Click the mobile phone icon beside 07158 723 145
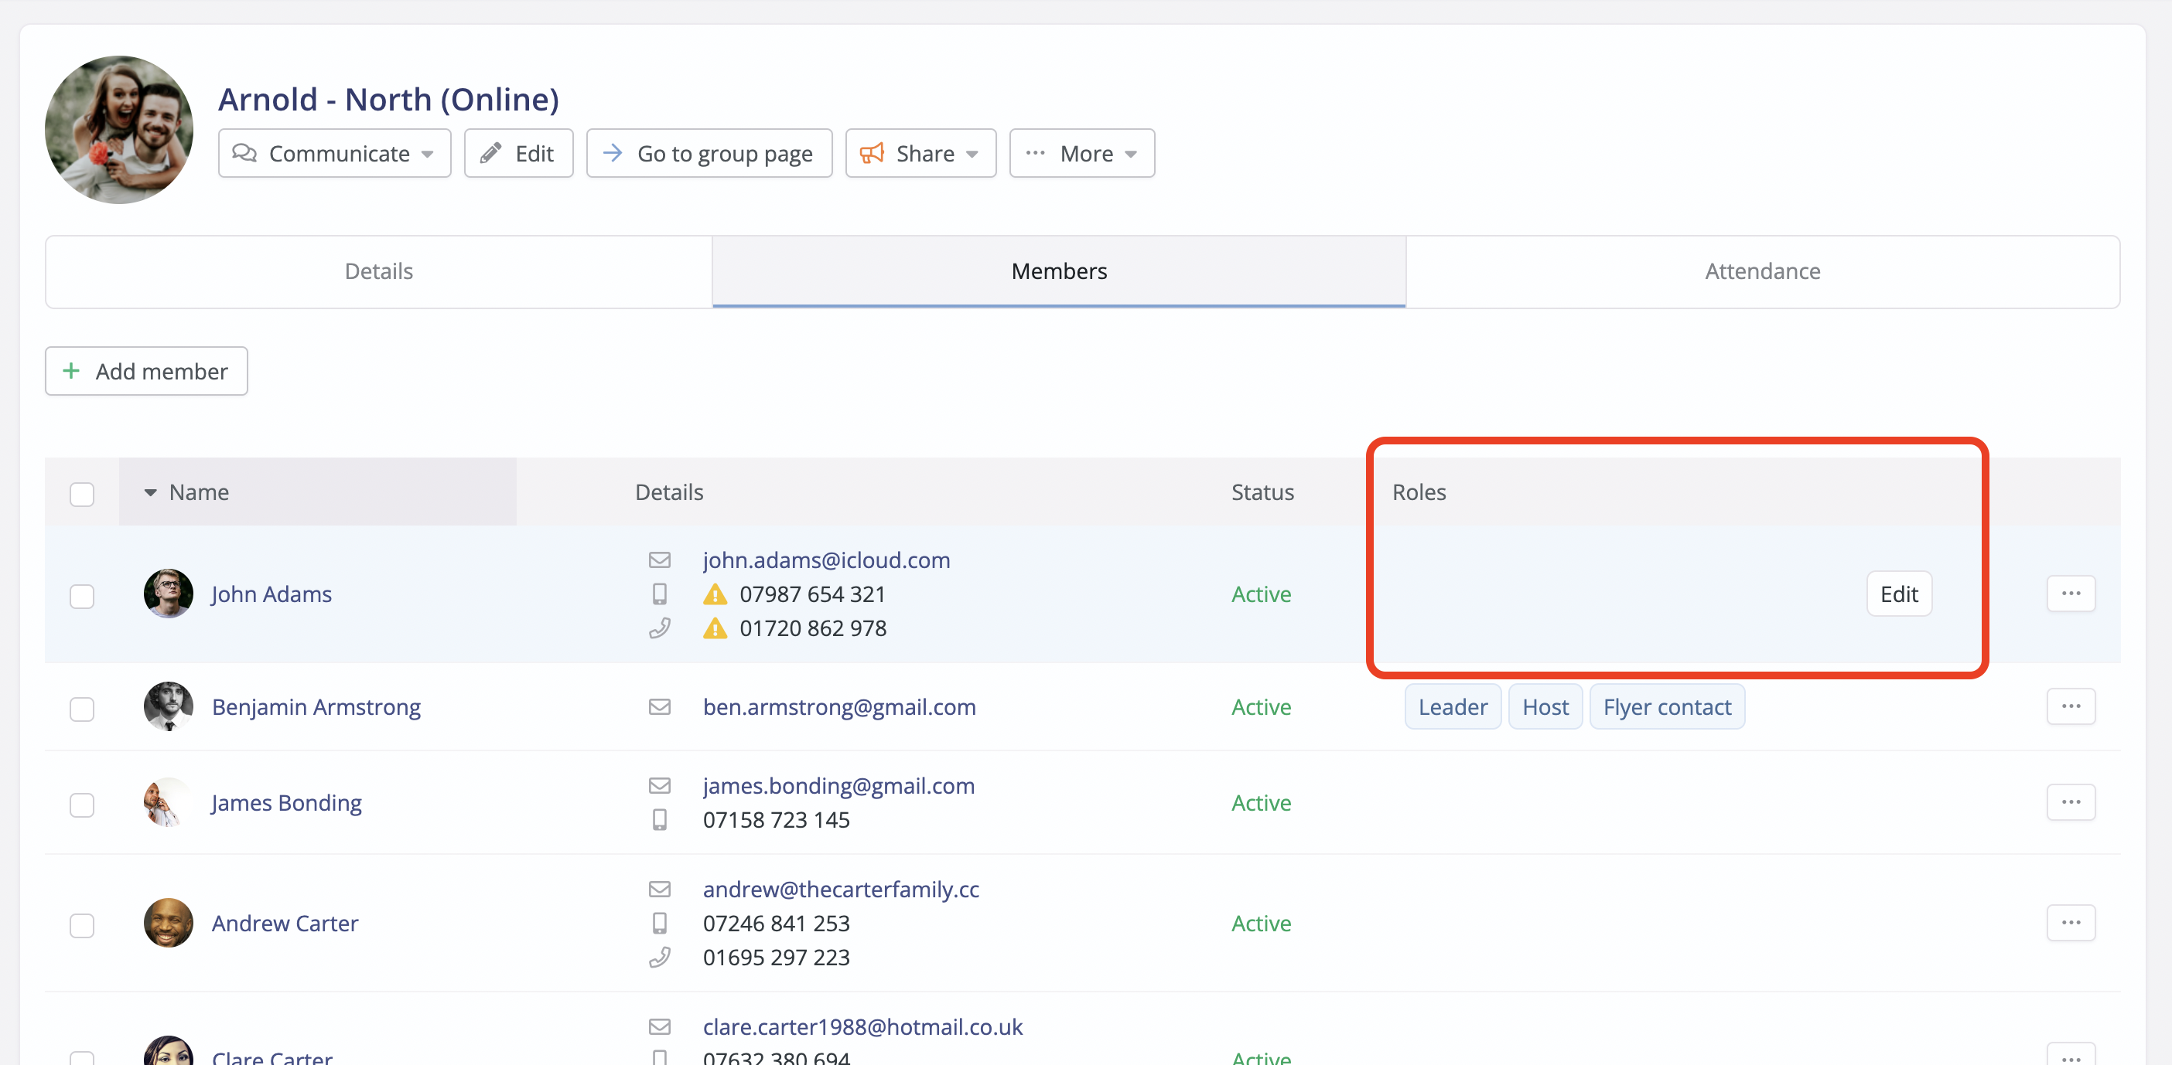Screen dimensions: 2172x1065 pyautogui.click(x=659, y=820)
